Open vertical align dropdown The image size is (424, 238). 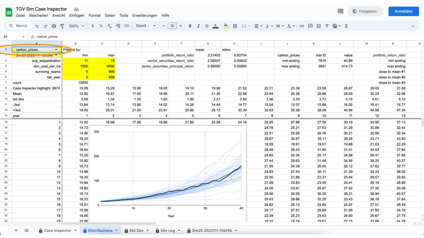(x=269, y=26)
